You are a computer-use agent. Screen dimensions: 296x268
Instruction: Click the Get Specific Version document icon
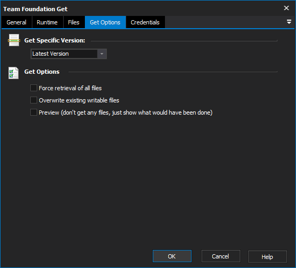pos(14,40)
